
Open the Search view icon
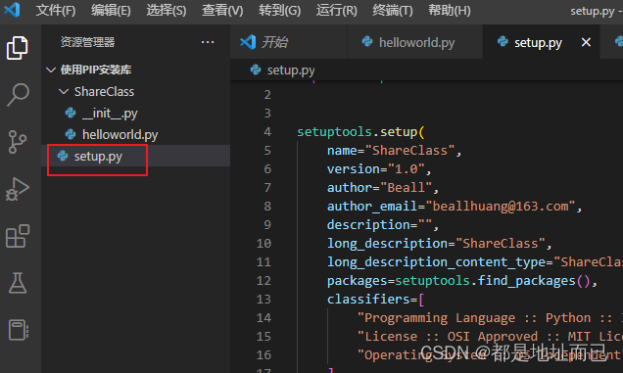(x=18, y=95)
